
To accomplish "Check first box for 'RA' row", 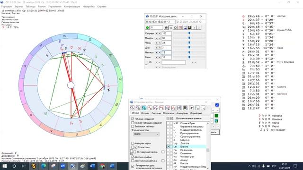I will coord(168,150).
